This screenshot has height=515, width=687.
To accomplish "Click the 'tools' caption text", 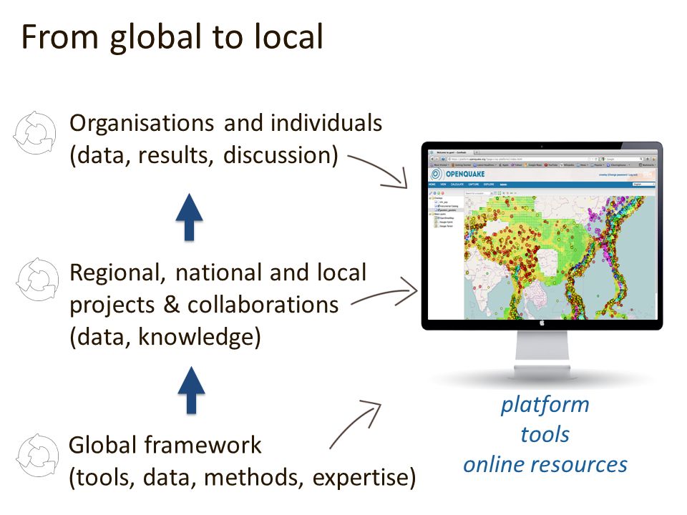I will (545, 434).
